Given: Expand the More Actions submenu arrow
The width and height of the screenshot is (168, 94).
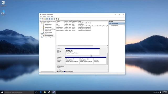Looking at the screenshot, I should [x=124, y=26].
